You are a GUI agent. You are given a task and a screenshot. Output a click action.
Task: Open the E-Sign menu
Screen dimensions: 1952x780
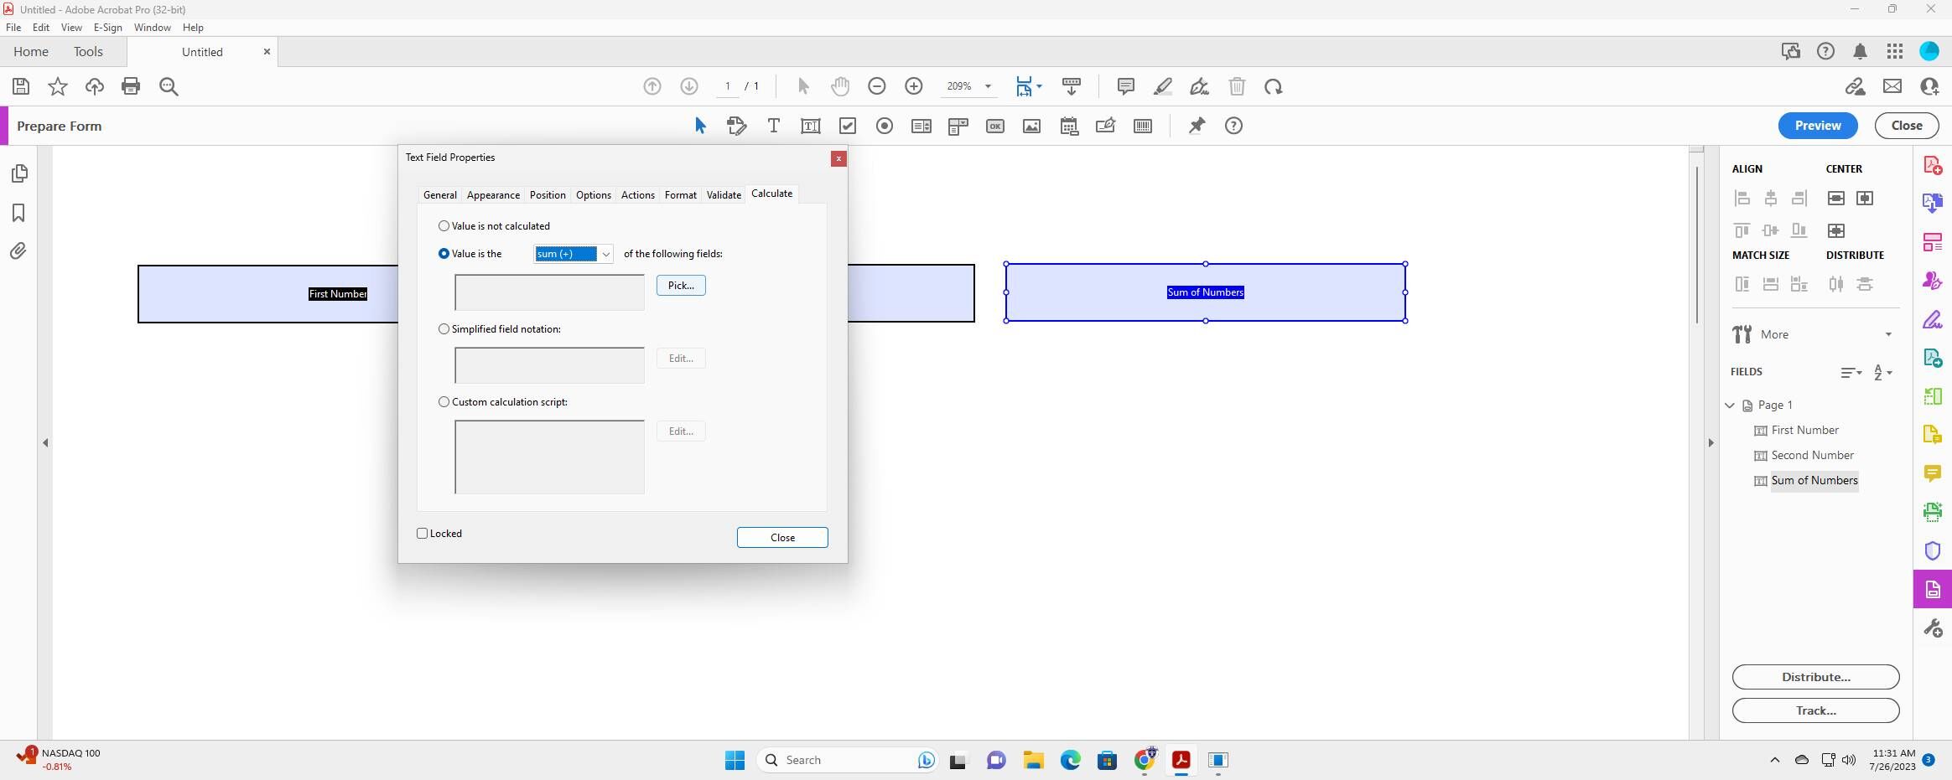coord(107,27)
